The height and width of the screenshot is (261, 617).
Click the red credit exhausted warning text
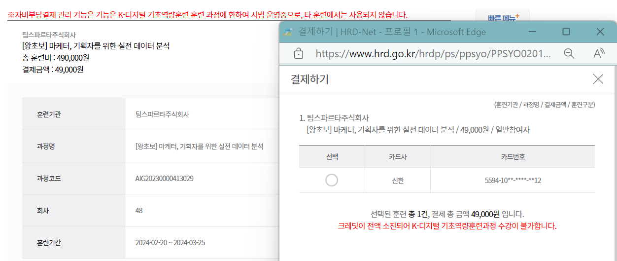[x=447, y=226]
